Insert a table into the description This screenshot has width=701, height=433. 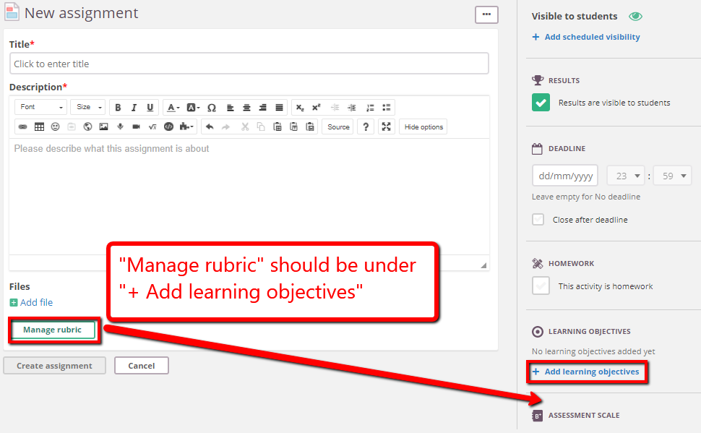click(39, 127)
